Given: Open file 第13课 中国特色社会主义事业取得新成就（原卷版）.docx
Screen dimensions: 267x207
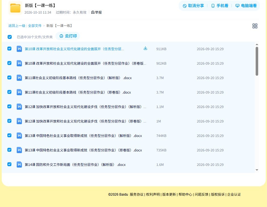Looking at the screenshot, I should pos(83,150).
